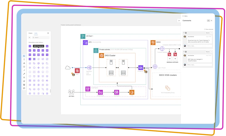
Task: Select the Layer 4 Router icon
Action: click(155, 67)
